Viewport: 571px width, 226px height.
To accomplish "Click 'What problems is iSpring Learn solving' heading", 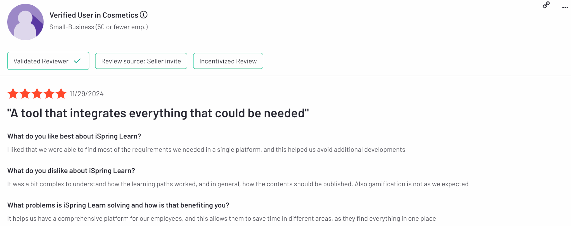I will [118, 205].
